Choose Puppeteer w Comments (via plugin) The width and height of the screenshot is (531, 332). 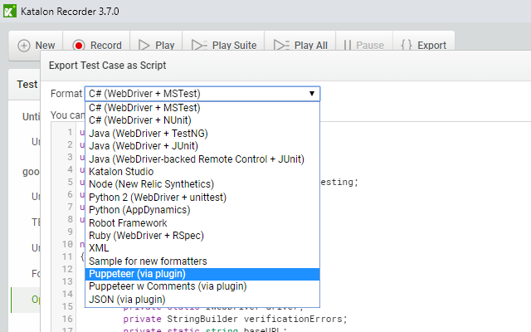pyautogui.click(x=202, y=286)
